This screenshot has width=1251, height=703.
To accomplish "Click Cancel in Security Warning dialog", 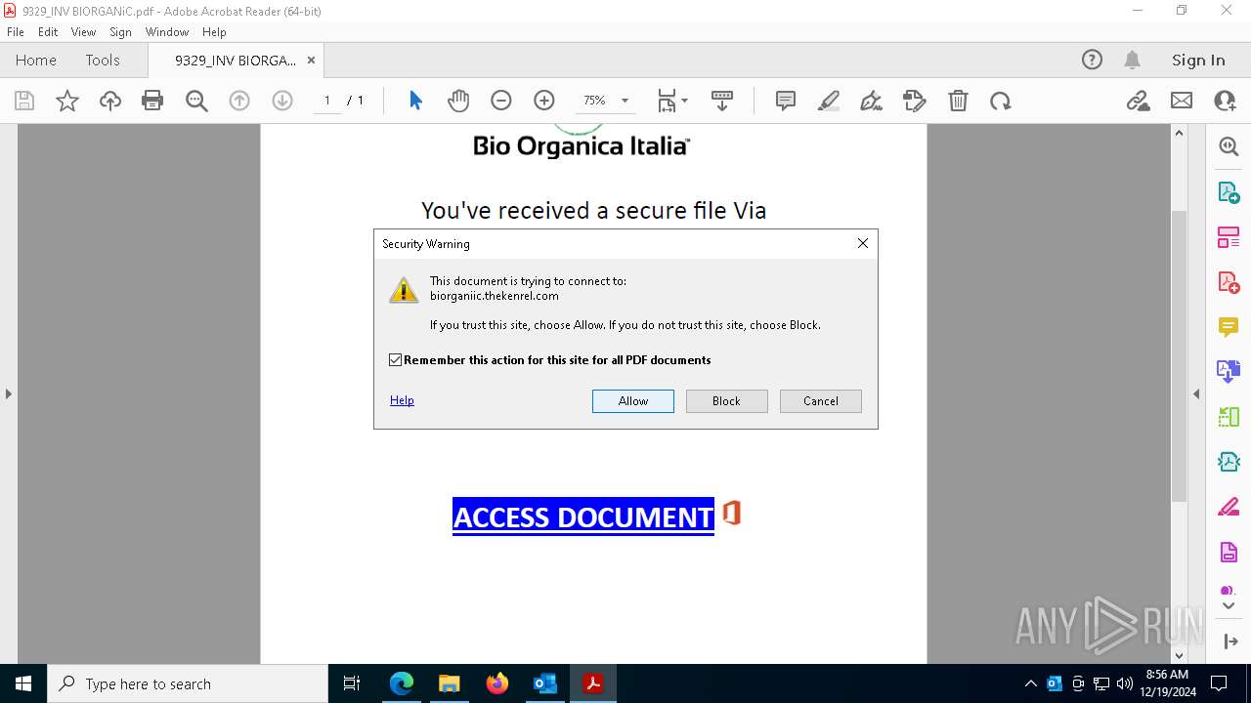I will click(821, 401).
